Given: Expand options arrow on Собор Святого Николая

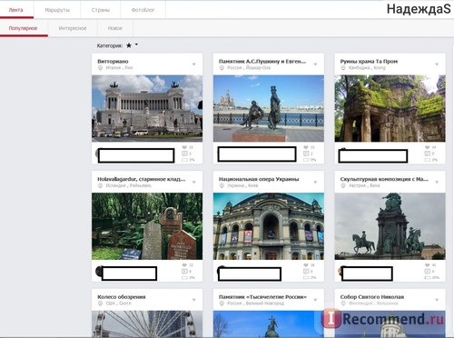Looking at the screenshot, I should tap(437, 300).
